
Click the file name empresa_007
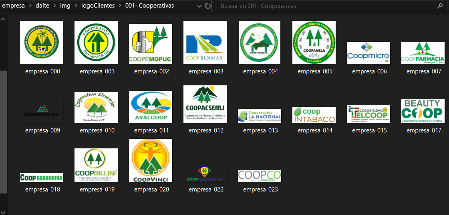(x=424, y=71)
